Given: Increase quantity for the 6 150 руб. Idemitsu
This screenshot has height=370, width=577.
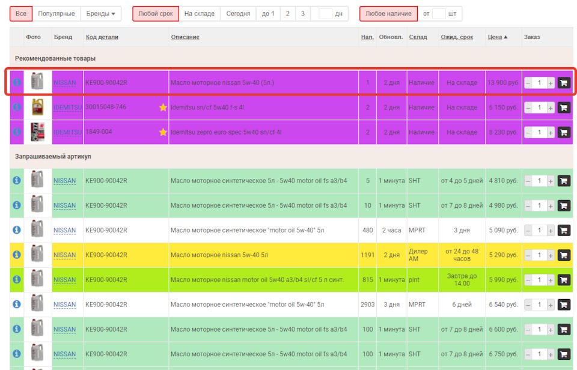Looking at the screenshot, I should 551,108.
